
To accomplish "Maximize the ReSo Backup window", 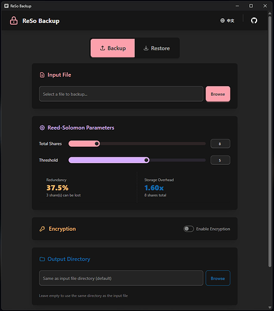I will [x=251, y=6].
